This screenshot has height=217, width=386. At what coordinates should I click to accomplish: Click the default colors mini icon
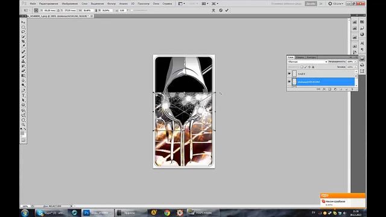click(x=22, y=129)
